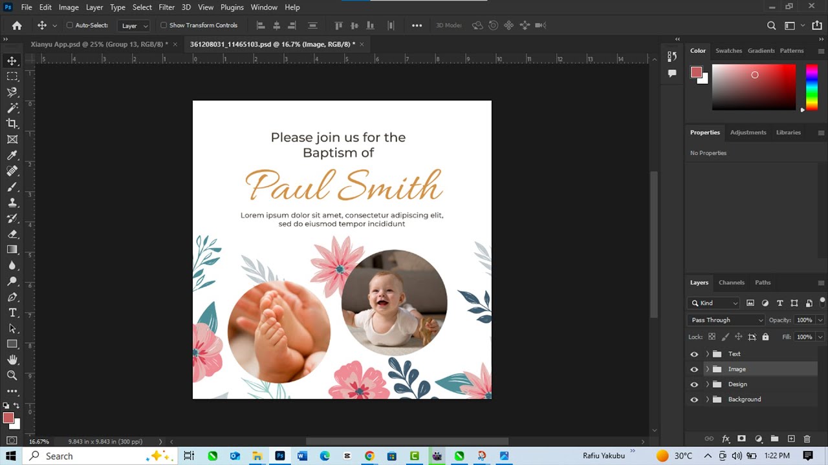Expand the Text group
Viewport: 828px width, 465px height.
pos(708,354)
